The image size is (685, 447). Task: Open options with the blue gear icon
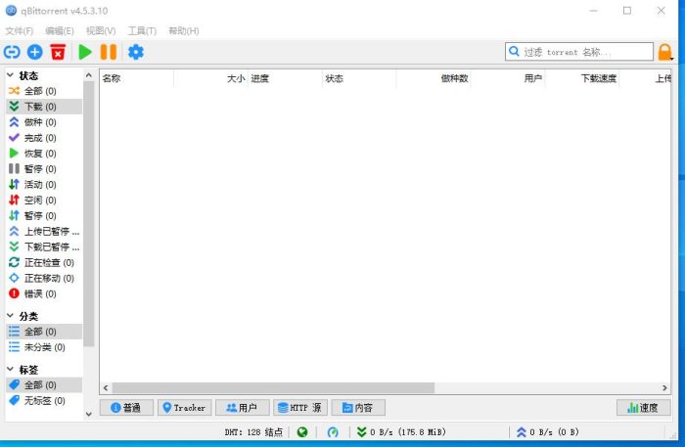click(136, 52)
